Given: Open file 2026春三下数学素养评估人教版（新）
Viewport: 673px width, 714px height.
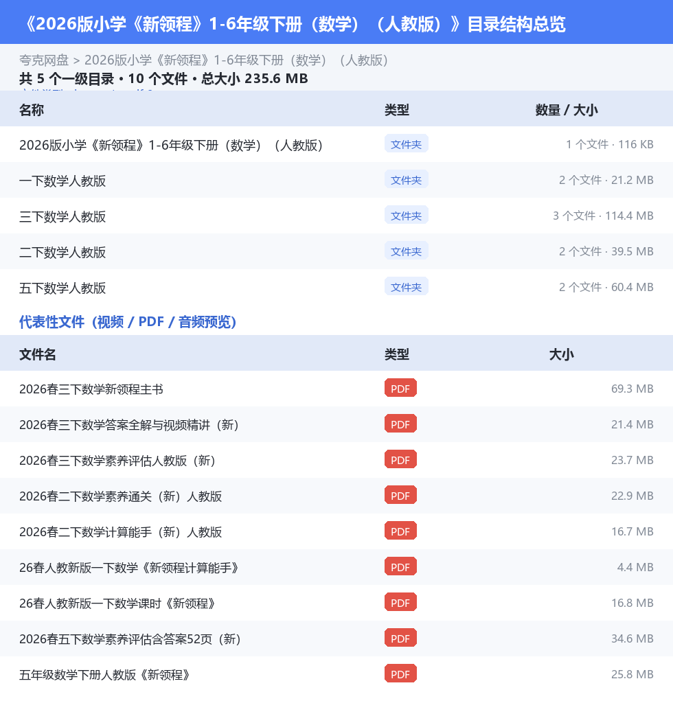Looking at the screenshot, I should pyautogui.click(x=117, y=461).
